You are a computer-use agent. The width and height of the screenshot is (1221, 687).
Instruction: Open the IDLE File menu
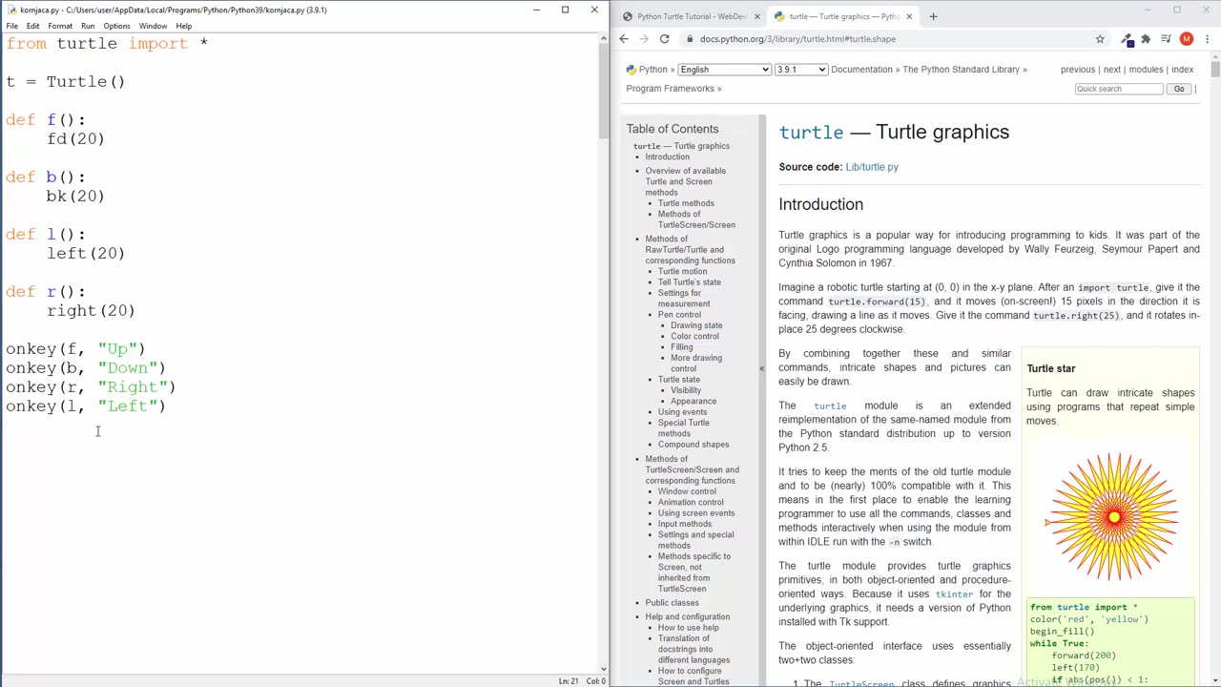(11, 26)
